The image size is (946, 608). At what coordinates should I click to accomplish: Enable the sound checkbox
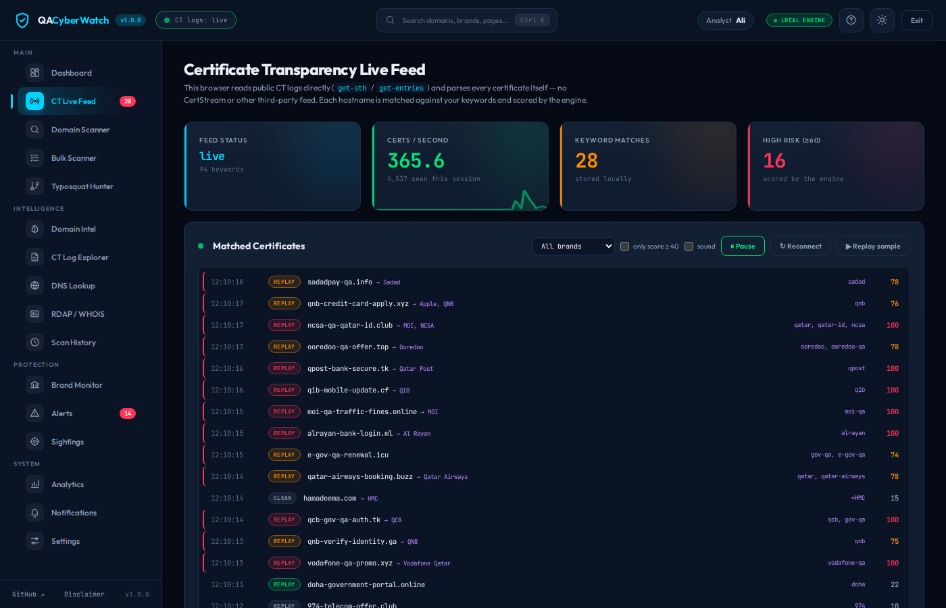[689, 247]
